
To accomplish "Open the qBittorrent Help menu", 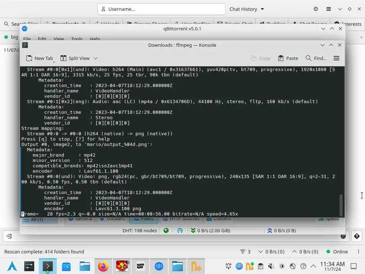I will pos(95,39).
